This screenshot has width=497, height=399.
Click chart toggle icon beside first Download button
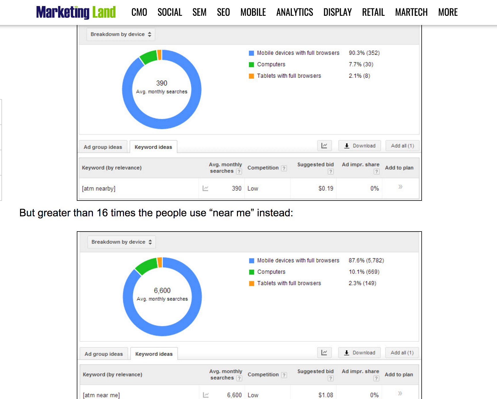(324, 146)
